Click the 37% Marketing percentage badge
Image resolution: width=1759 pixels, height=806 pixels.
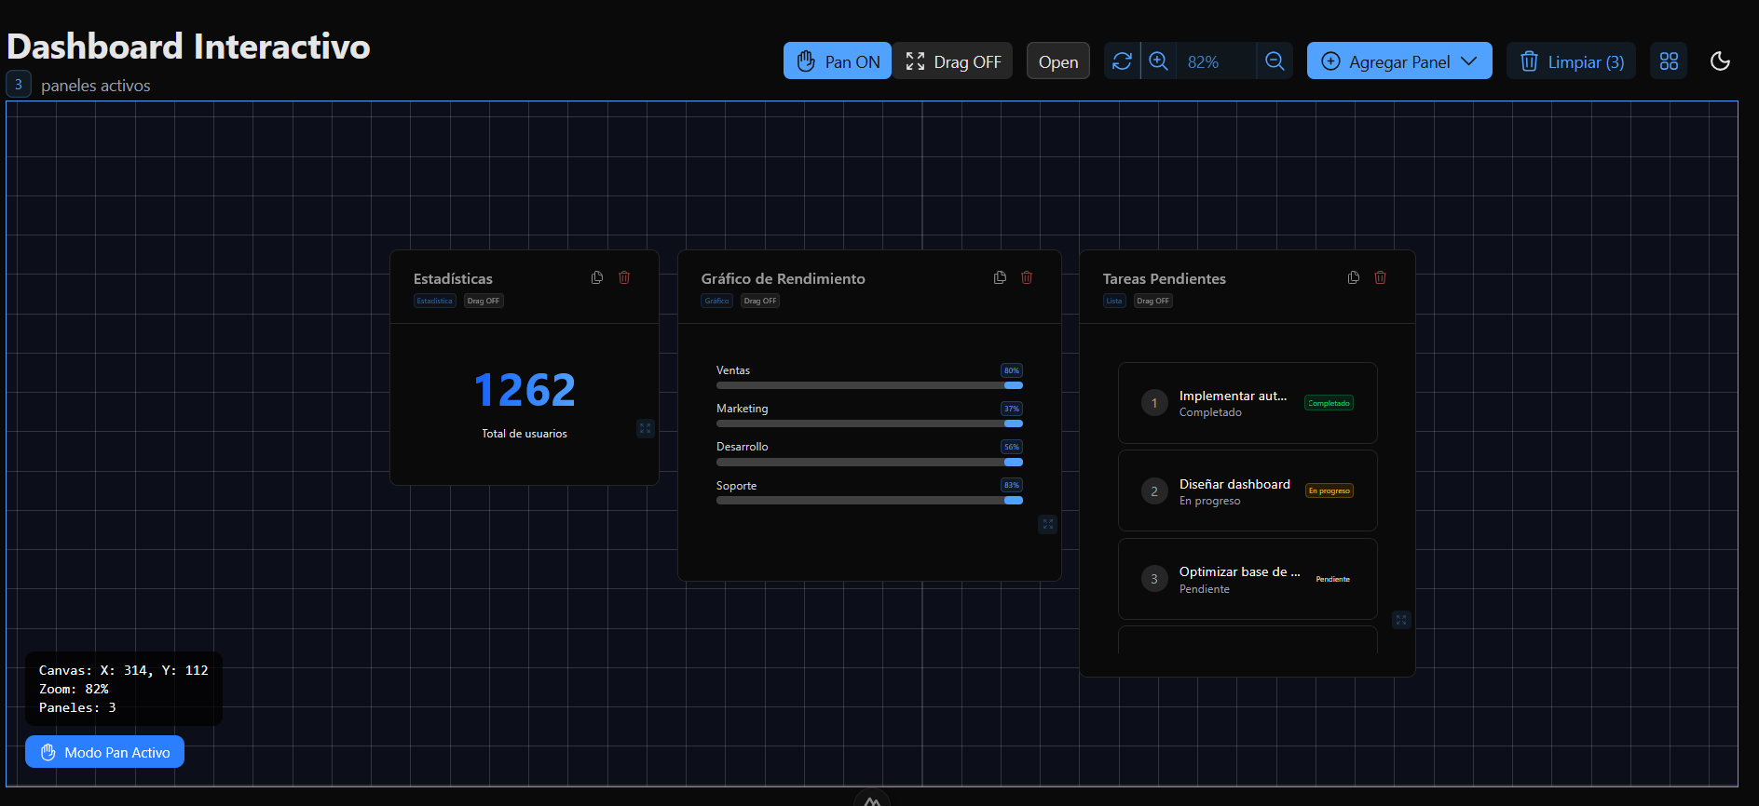coord(1012,409)
